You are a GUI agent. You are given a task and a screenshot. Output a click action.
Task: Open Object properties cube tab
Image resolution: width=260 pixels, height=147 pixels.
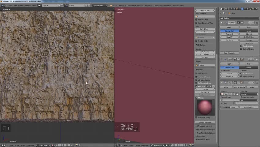pos(237,9)
